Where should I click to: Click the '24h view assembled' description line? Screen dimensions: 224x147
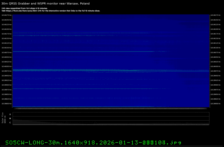[x=24, y=8]
